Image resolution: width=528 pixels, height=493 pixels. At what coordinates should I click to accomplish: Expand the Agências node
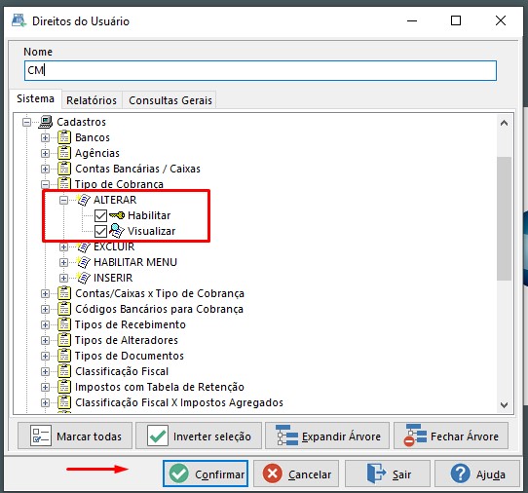click(45, 153)
